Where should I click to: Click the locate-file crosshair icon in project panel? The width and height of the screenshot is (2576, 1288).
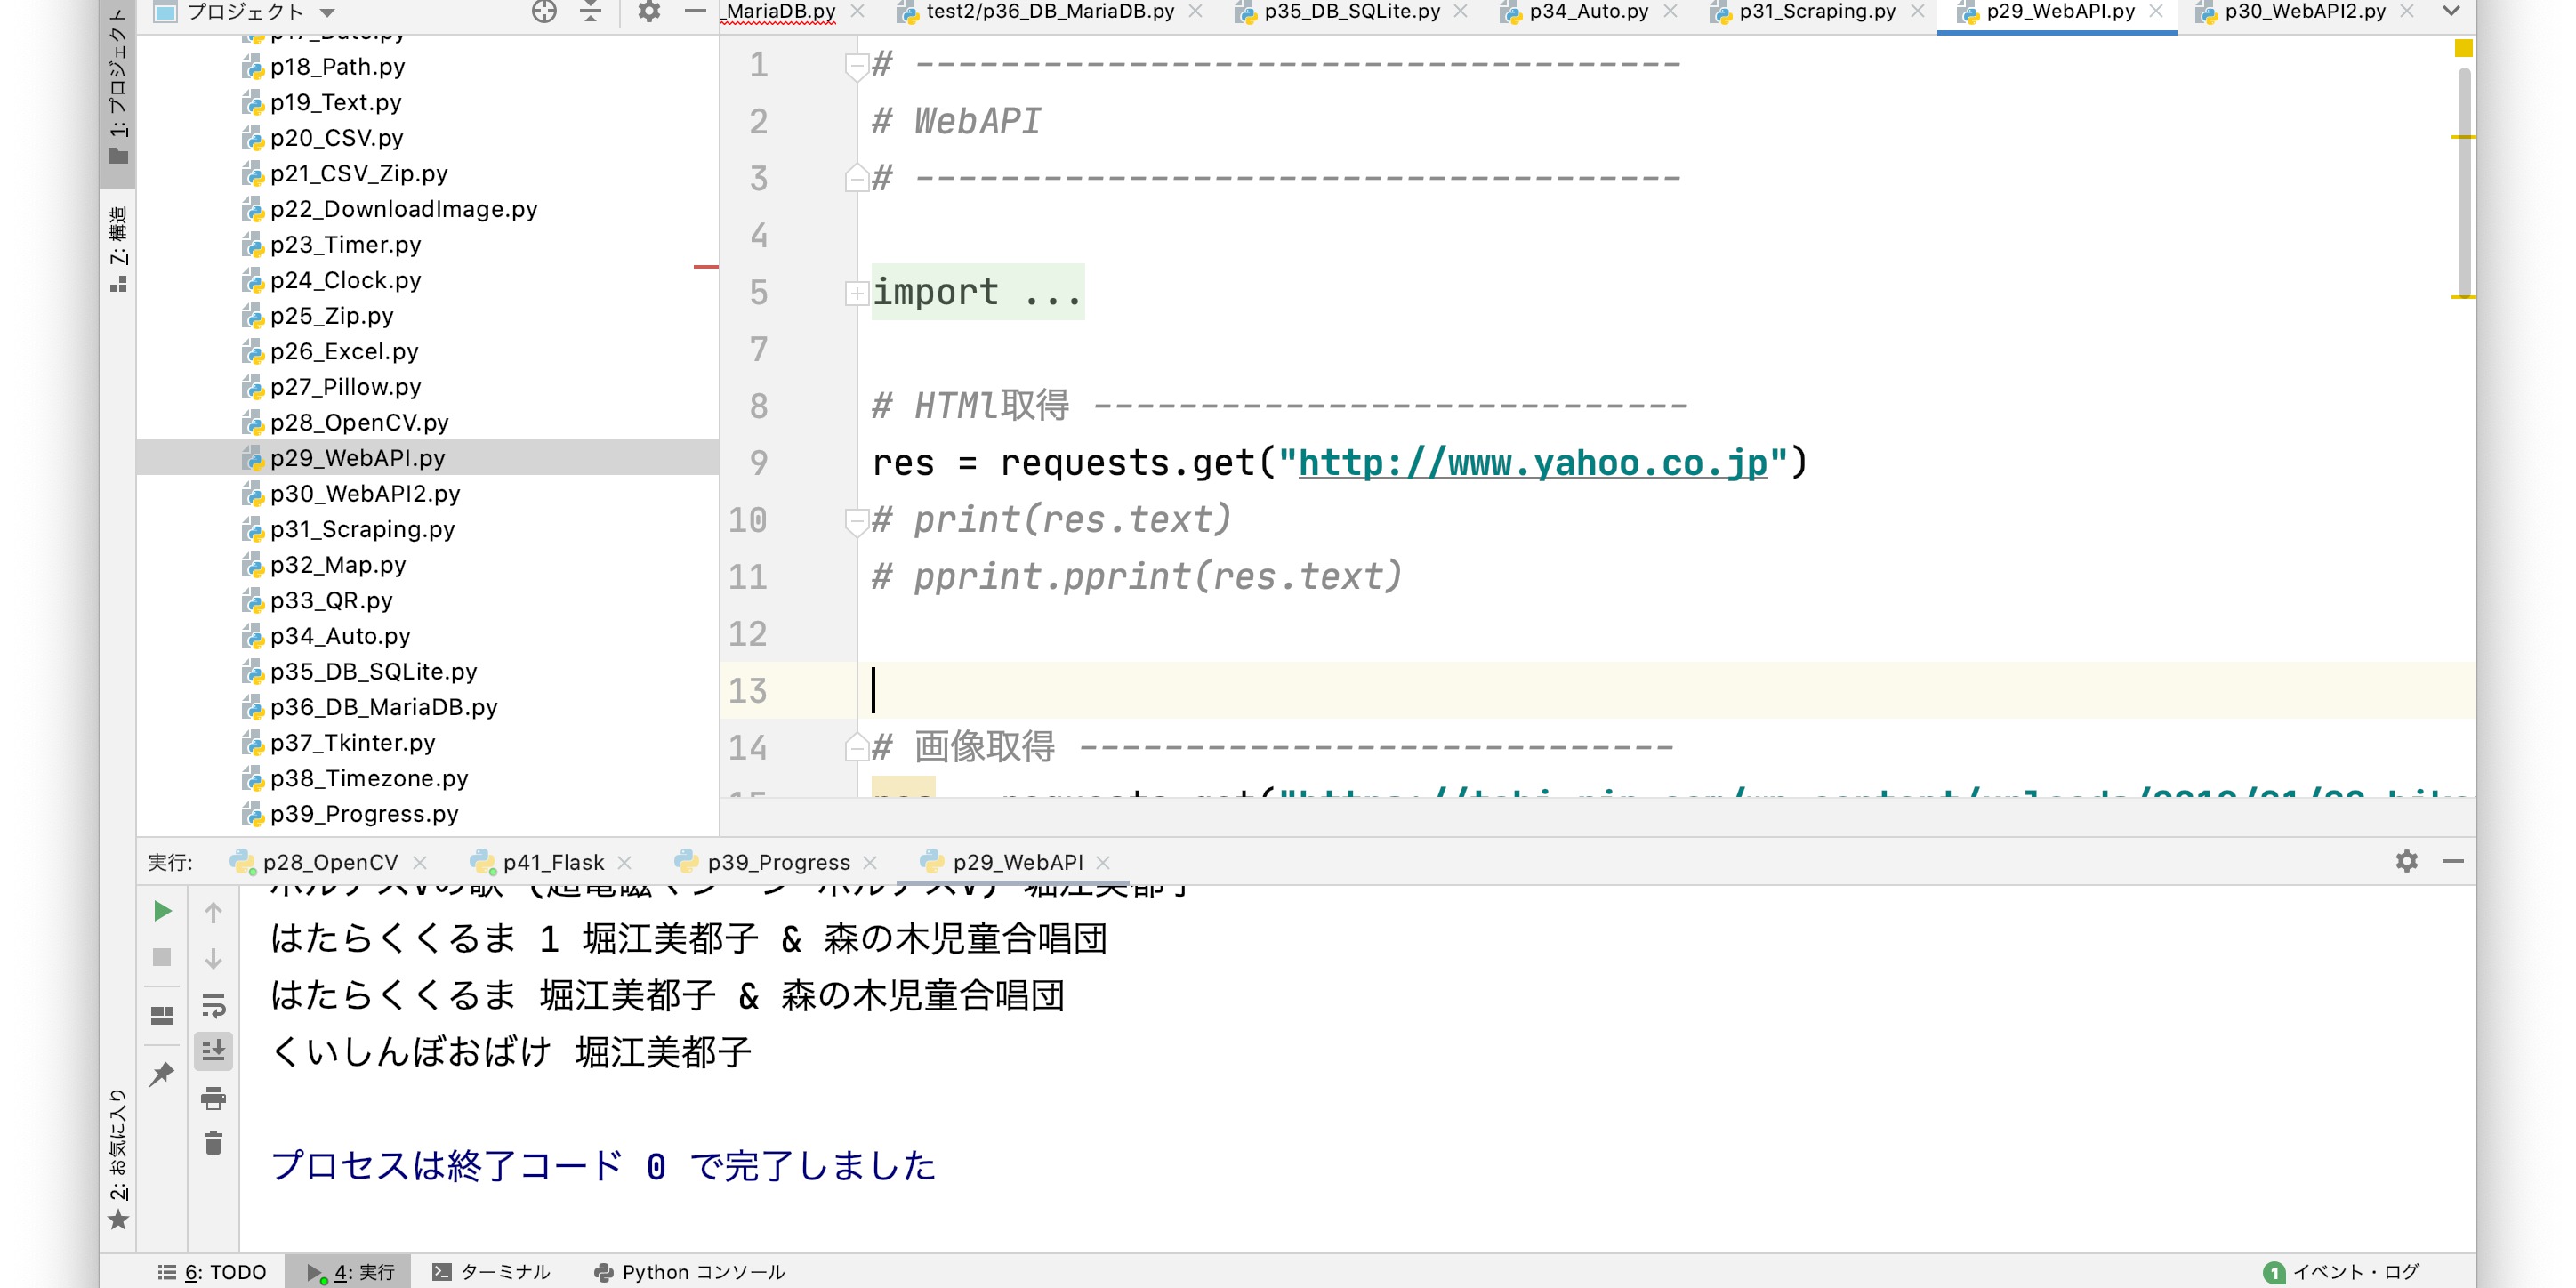point(544,12)
